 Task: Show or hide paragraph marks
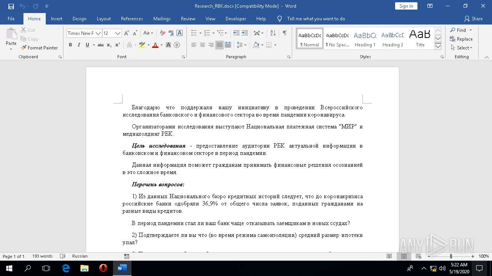[284, 33]
